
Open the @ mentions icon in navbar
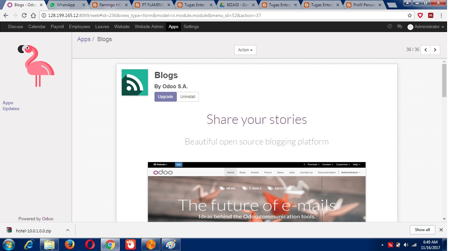coord(389,26)
